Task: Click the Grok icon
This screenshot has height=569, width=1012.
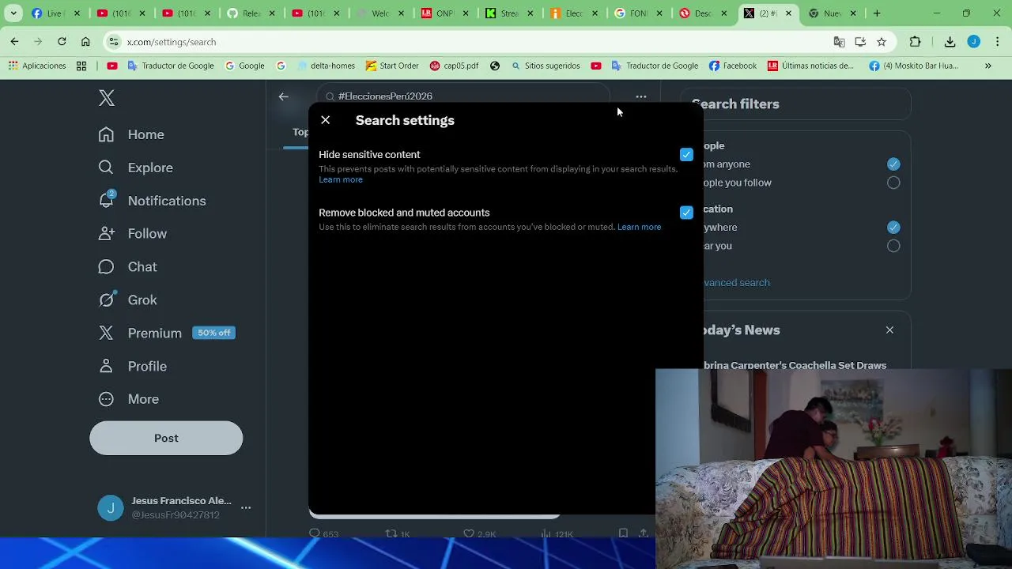Action: (106, 300)
